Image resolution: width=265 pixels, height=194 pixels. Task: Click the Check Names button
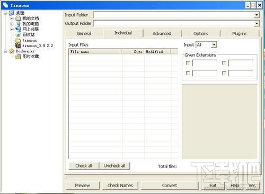pos(120,186)
